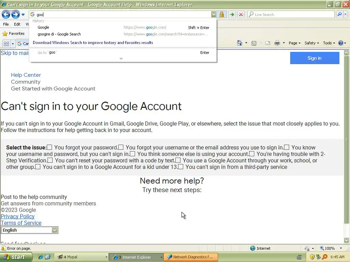Open the Terms of Service link

[21, 223]
